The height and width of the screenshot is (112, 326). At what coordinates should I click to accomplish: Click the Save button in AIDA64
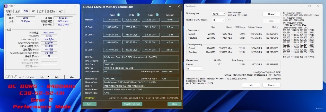click(90, 104)
